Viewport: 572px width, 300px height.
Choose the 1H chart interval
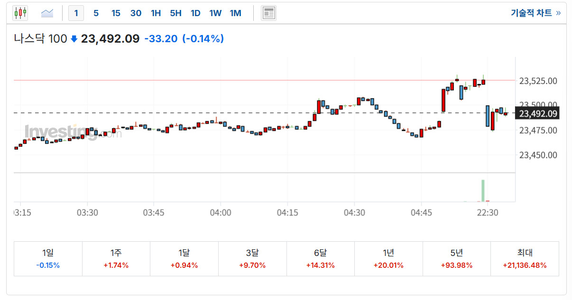click(156, 13)
